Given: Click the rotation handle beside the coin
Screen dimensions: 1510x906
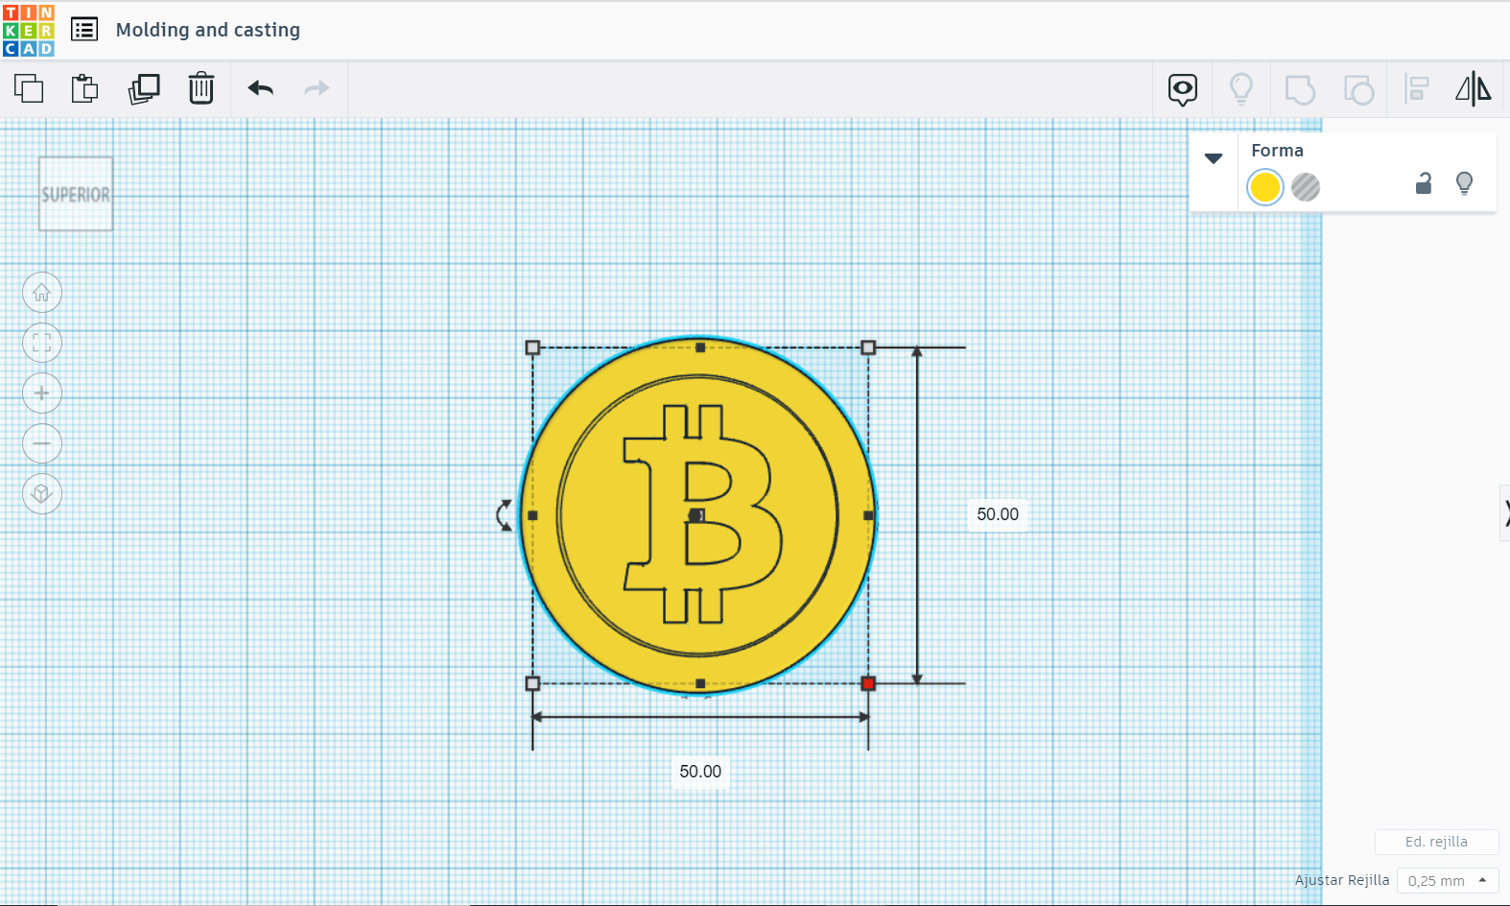Looking at the screenshot, I should (x=505, y=515).
